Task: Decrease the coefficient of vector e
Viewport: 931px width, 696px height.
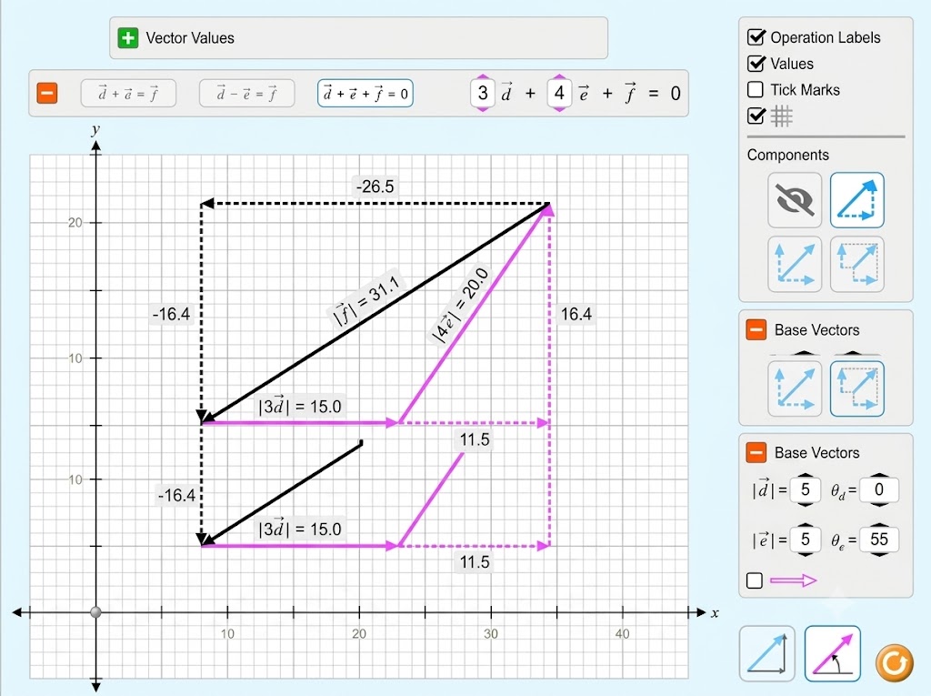Action: 559,109
